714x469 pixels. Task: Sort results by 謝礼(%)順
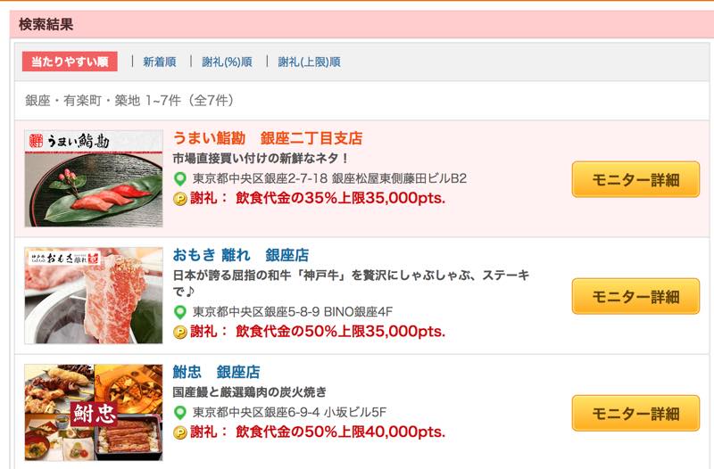click(227, 62)
